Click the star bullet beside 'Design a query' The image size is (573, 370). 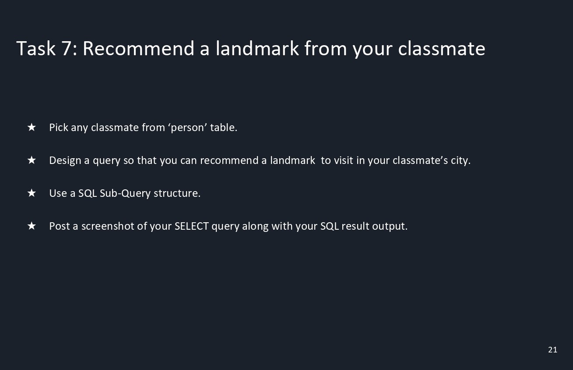32,160
